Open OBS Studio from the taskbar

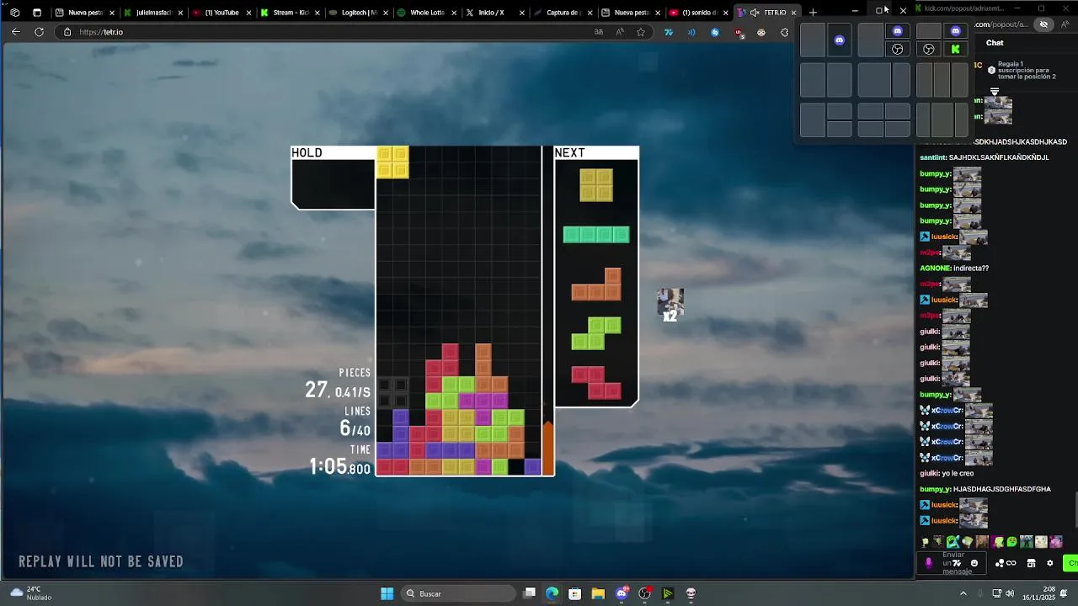point(644,593)
